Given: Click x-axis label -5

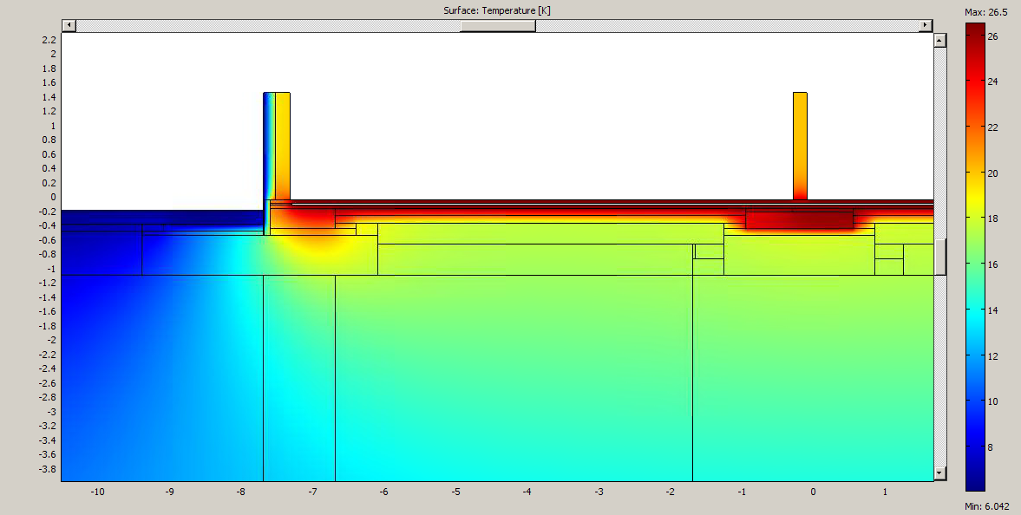Looking at the screenshot, I should 455,492.
